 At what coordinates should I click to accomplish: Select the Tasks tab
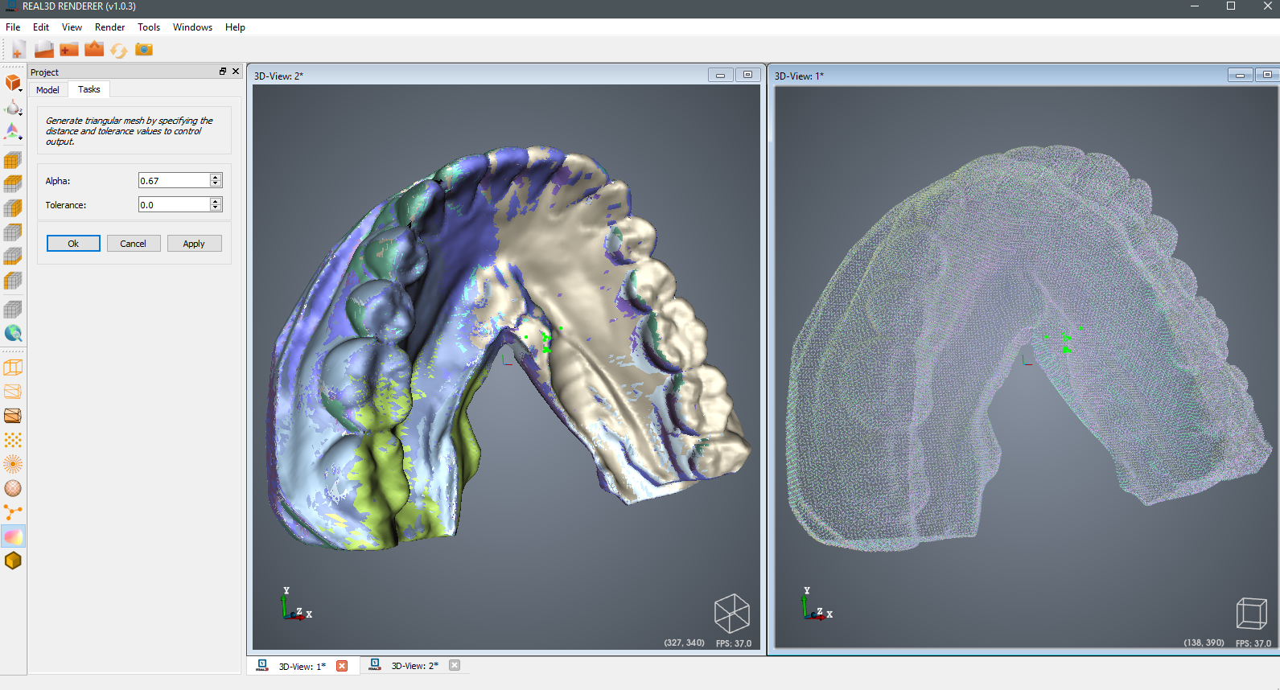point(89,89)
